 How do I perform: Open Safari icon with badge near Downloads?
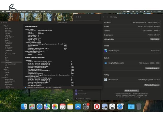[x=120, y=106]
